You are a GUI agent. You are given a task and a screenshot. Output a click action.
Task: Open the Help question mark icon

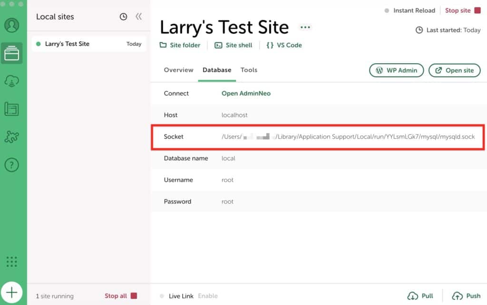(12, 165)
